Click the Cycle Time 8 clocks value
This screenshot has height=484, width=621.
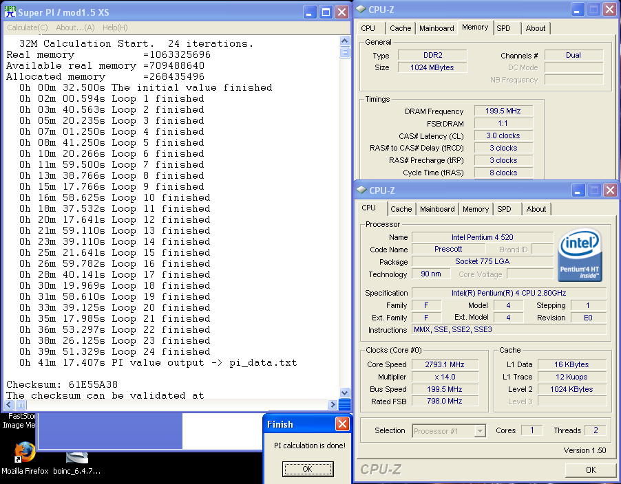(x=503, y=173)
